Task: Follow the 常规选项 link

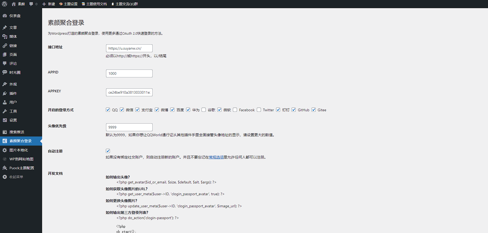Action: click(x=216, y=157)
